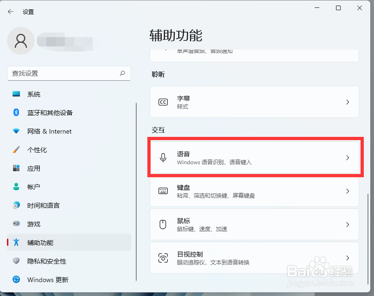Click the 聆听 section label
This screenshot has height=296, width=374.
coord(158,75)
